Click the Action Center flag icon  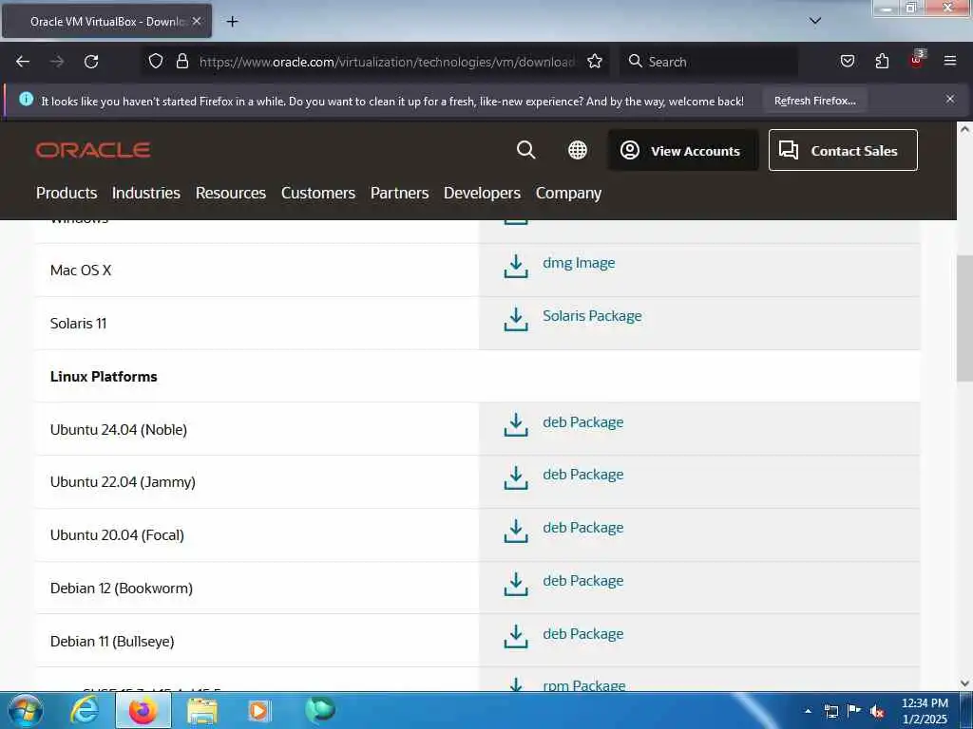[x=854, y=710]
